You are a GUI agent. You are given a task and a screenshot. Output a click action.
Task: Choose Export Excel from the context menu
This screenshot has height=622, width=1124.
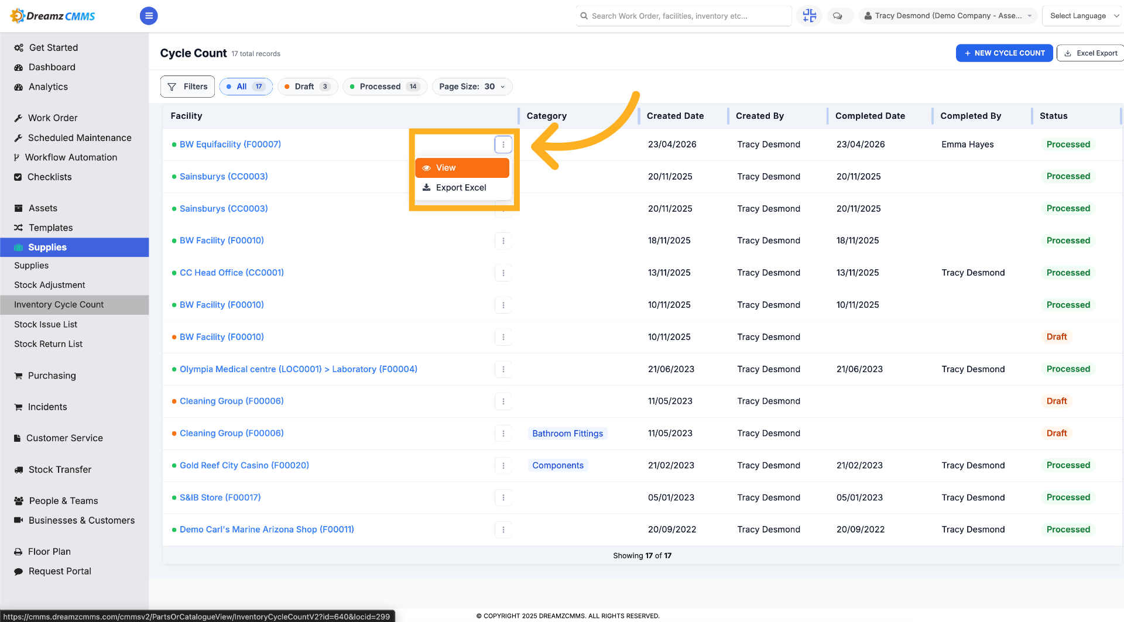462,188
